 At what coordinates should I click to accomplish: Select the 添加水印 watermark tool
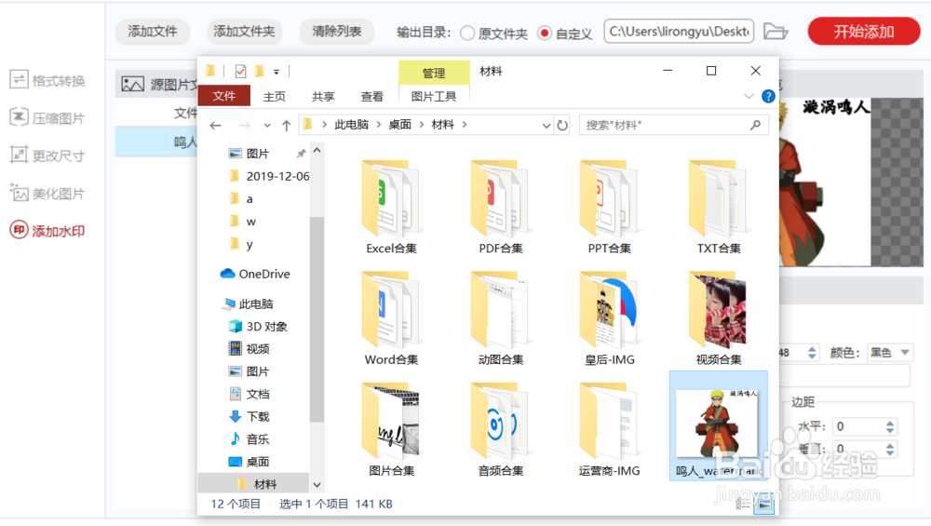(x=47, y=230)
